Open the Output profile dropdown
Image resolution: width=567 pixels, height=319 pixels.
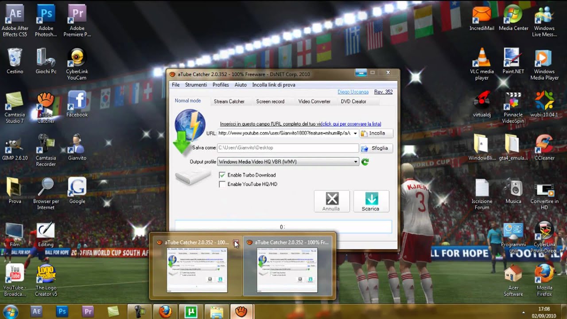(288, 162)
